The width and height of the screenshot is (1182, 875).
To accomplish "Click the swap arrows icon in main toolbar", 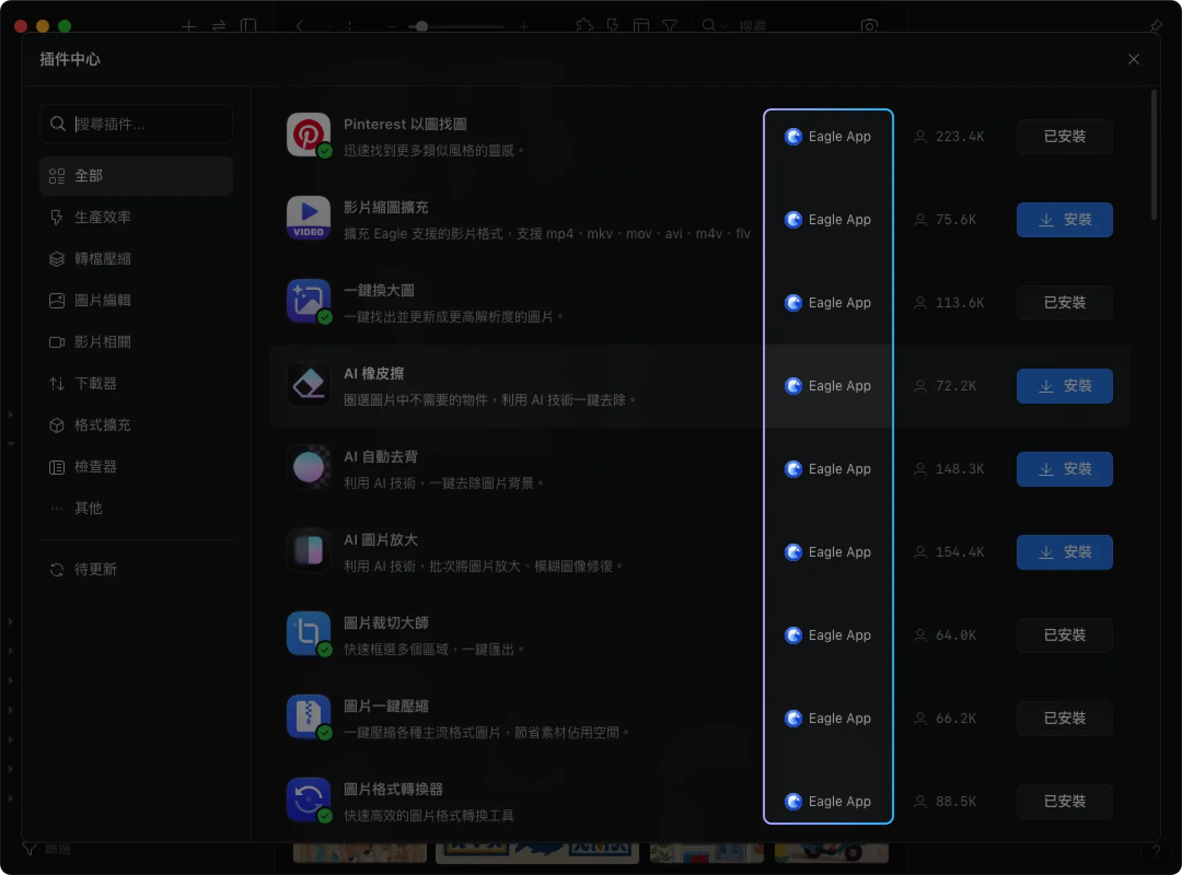I will tap(218, 26).
